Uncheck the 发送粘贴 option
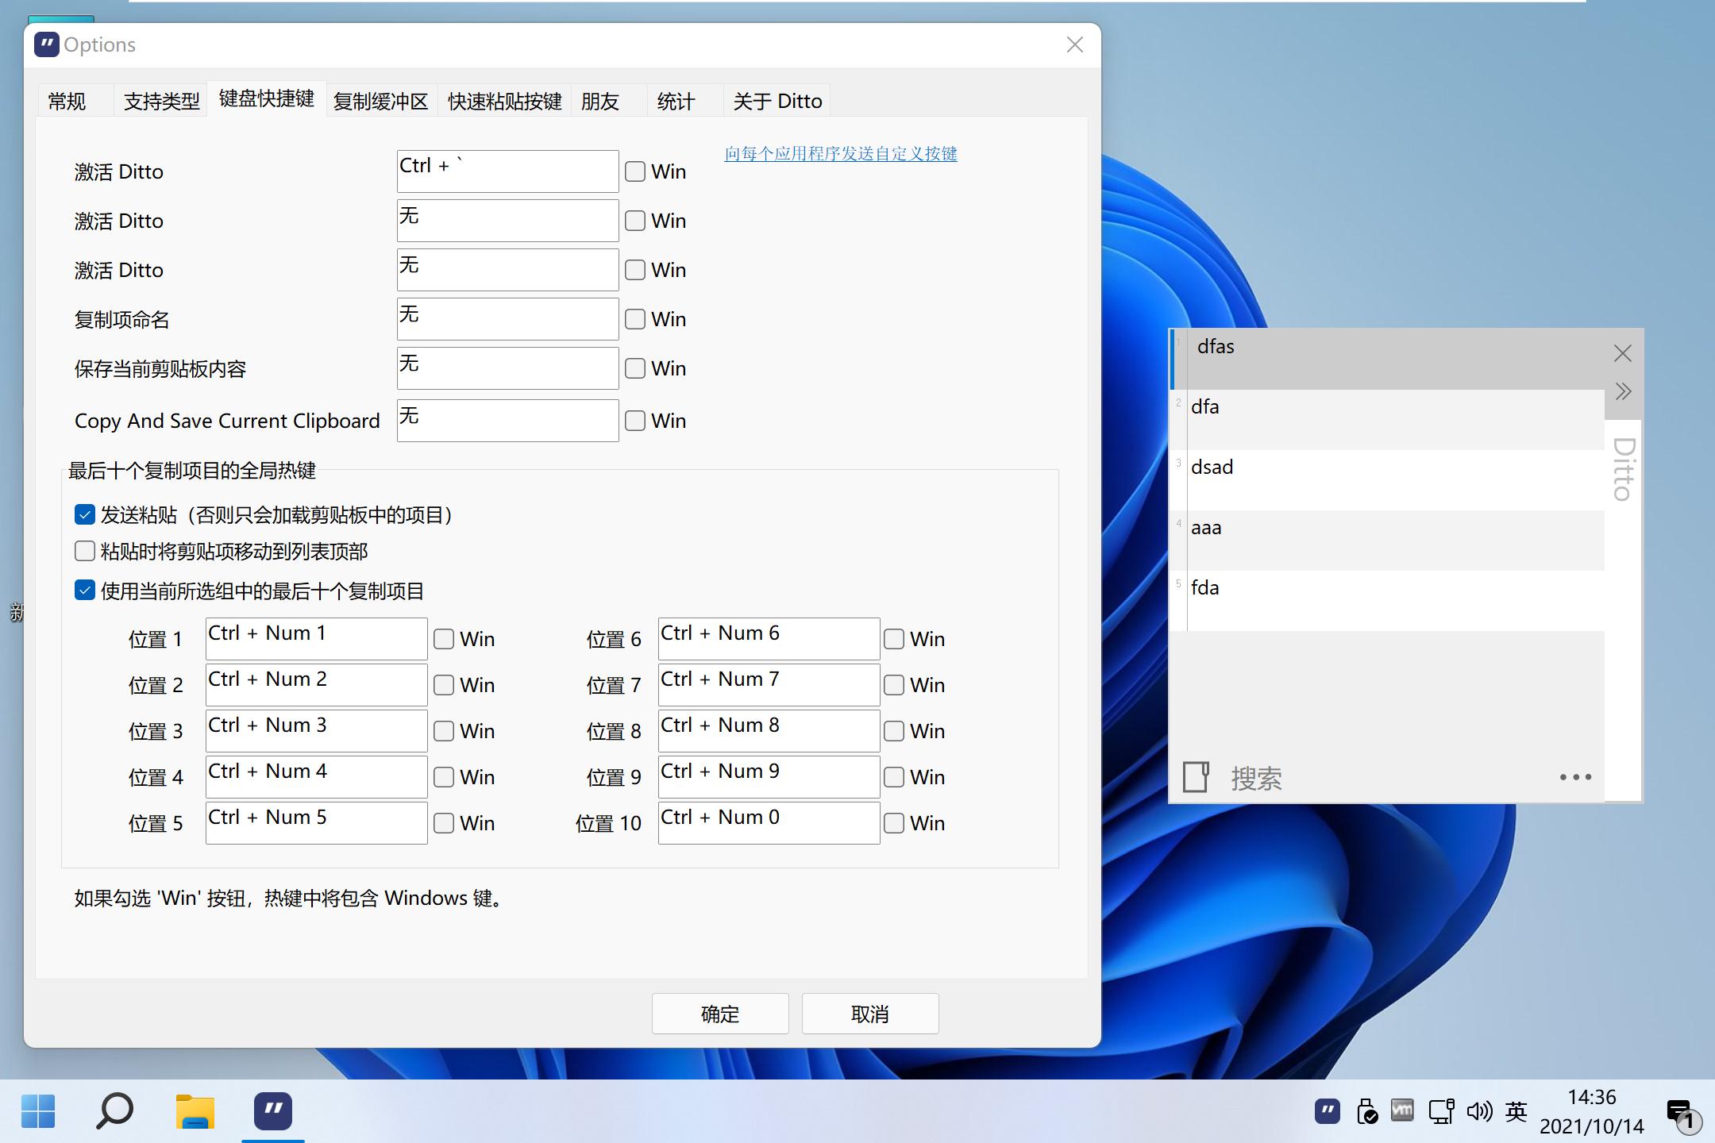 [84, 514]
